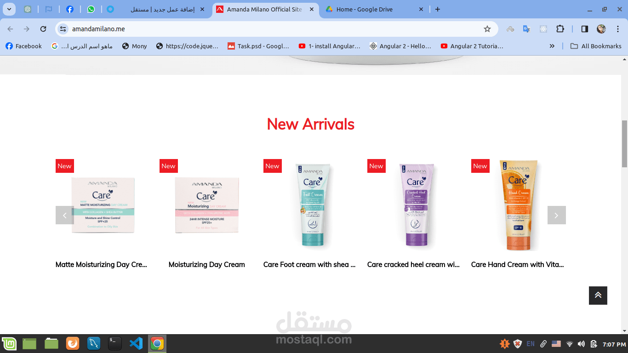Open the Facebook bookmark
Screen dimensions: 628x353
tap(23, 46)
